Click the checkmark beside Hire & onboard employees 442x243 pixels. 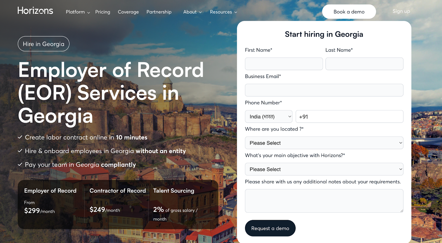[x=20, y=151]
